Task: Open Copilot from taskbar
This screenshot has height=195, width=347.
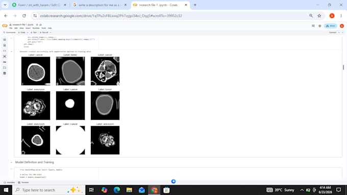Action: (104, 190)
